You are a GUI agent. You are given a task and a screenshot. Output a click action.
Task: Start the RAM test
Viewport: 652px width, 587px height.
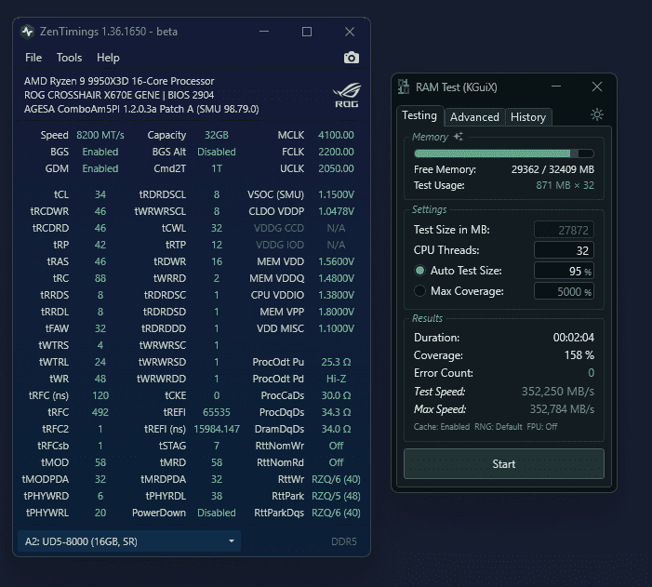click(503, 464)
